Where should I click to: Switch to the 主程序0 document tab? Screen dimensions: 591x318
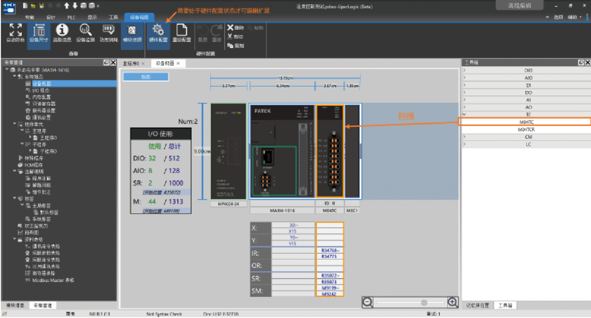tap(131, 64)
